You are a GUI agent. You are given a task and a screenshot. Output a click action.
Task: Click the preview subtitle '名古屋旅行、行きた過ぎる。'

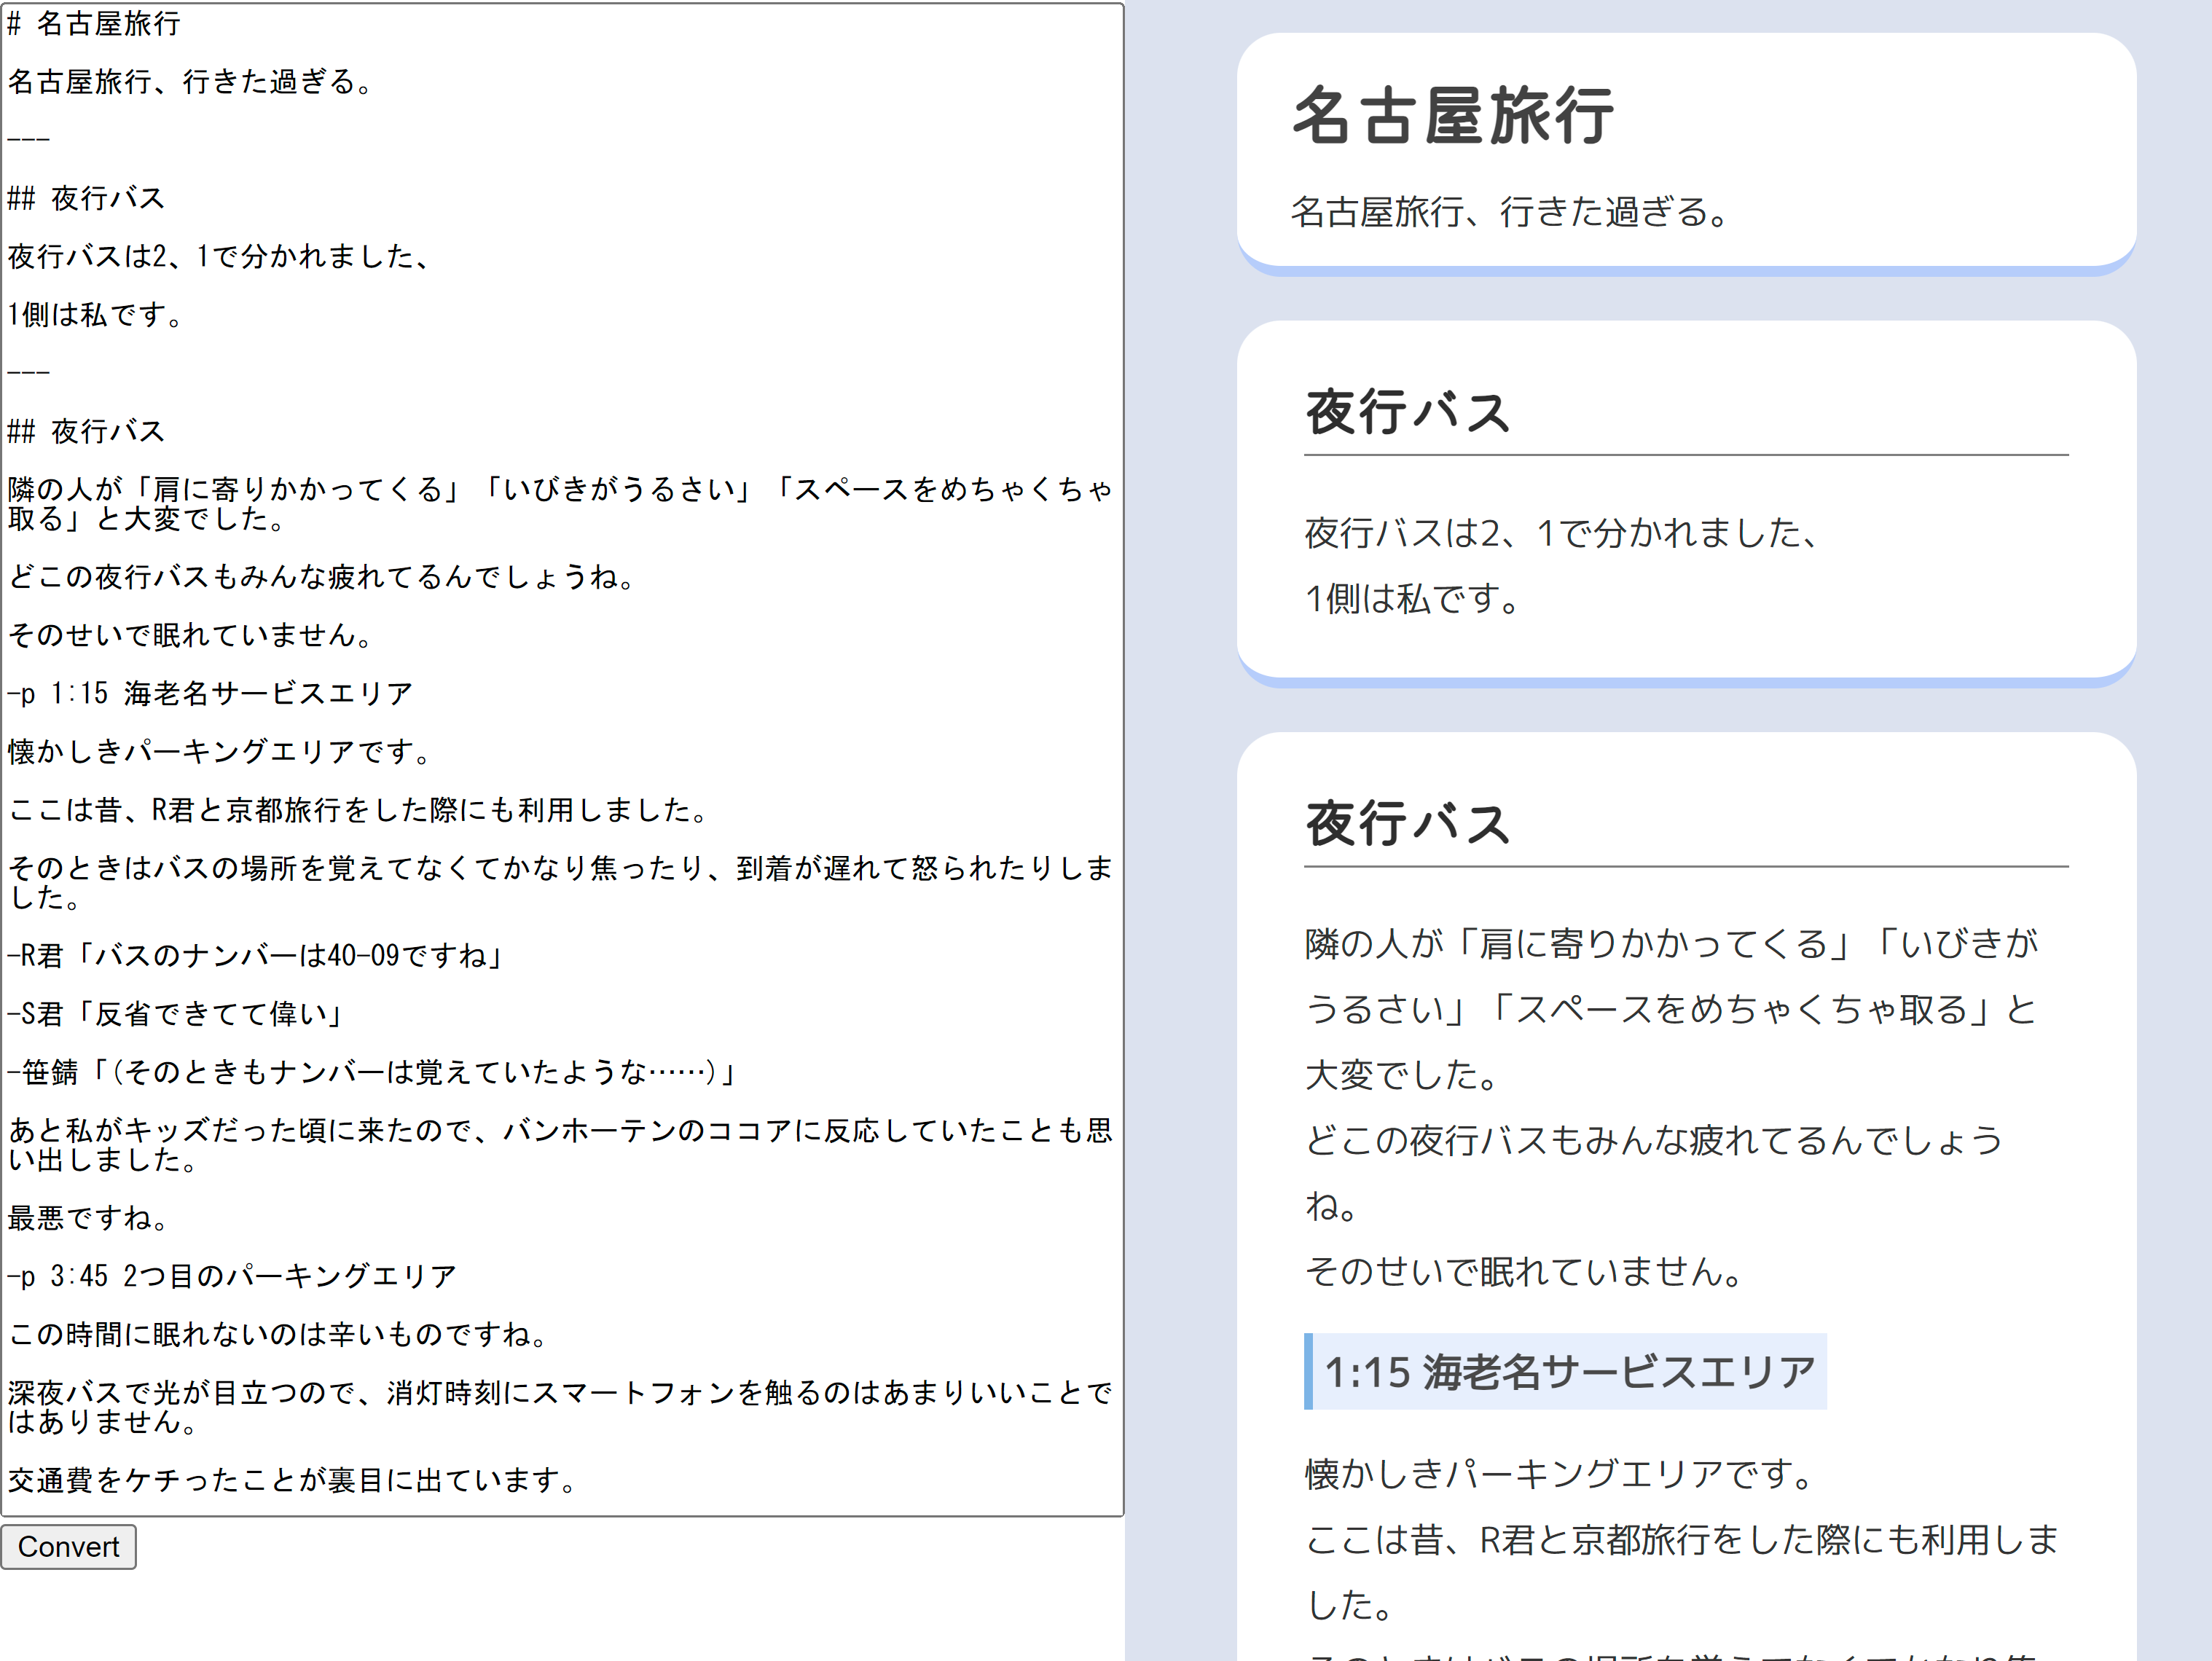[x=1510, y=211]
